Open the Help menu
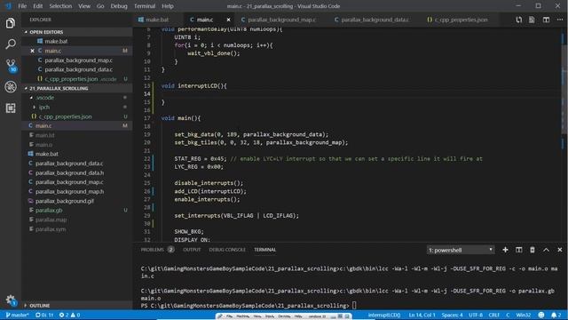568x320 pixels. [168, 6]
